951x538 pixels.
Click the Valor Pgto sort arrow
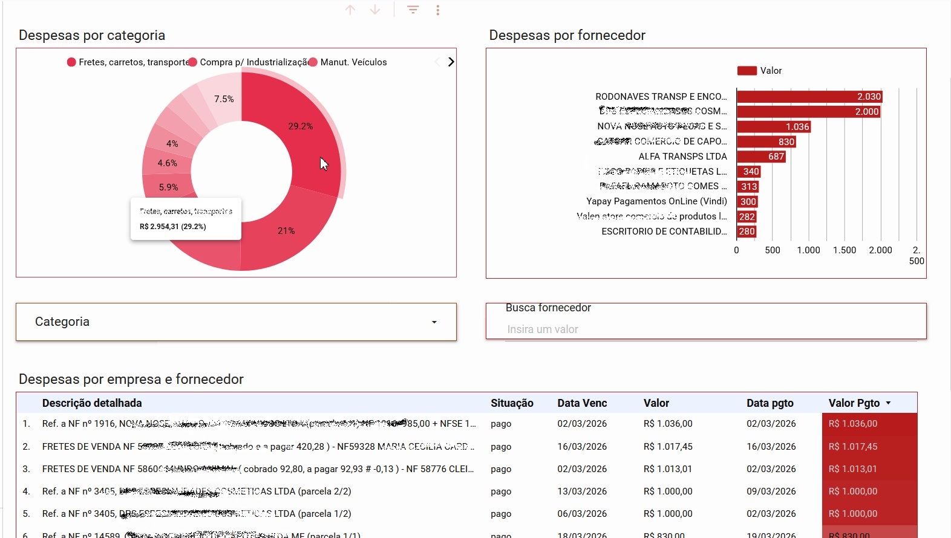coord(888,403)
